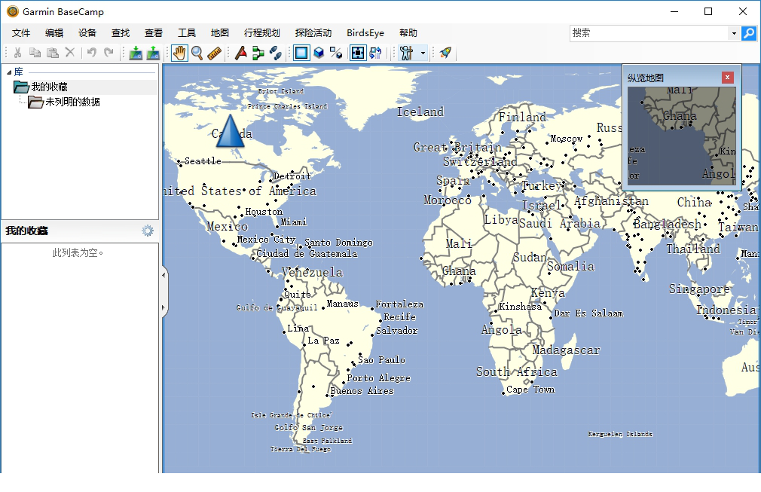Click the send-to-device icon with the up arrow
The image size is (761, 492).
(x=154, y=53)
